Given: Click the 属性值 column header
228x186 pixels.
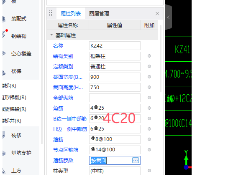Looking at the screenshot, I should coord(115,25).
